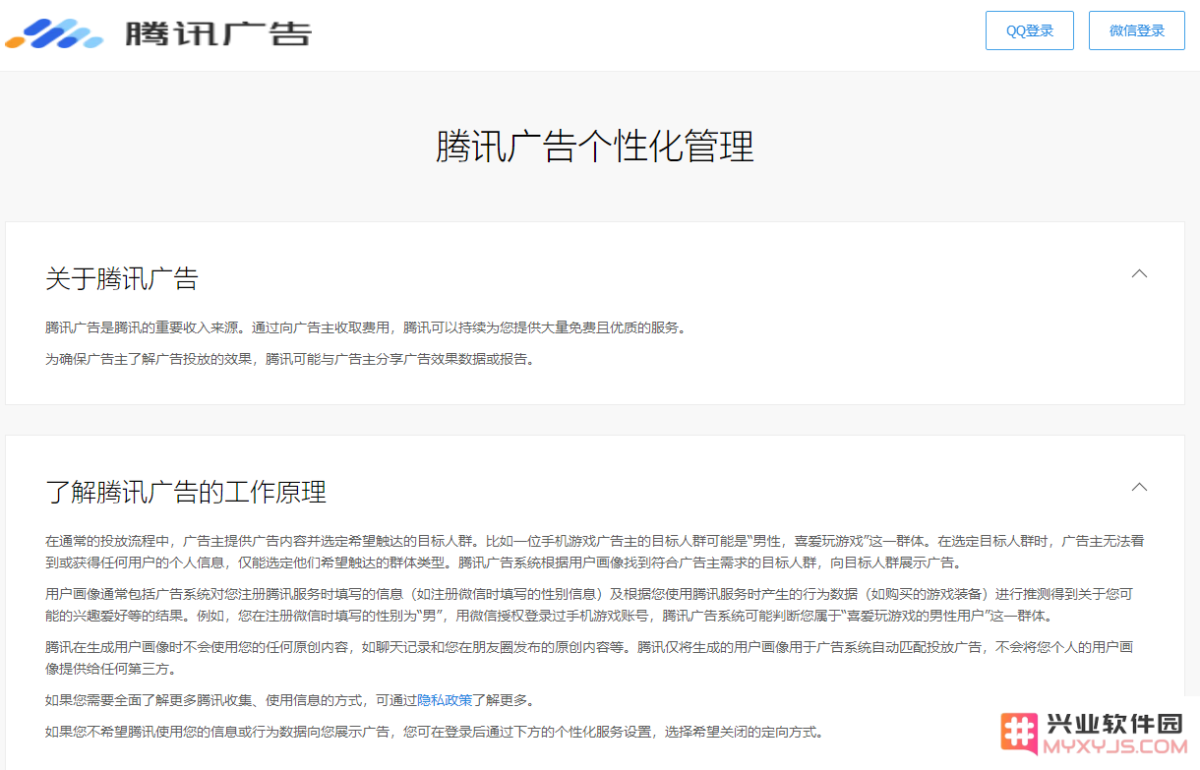Click the paragraph starting 如果您不希望腾讯使用您的信息
This screenshot has width=1200, height=770.
coord(434,732)
